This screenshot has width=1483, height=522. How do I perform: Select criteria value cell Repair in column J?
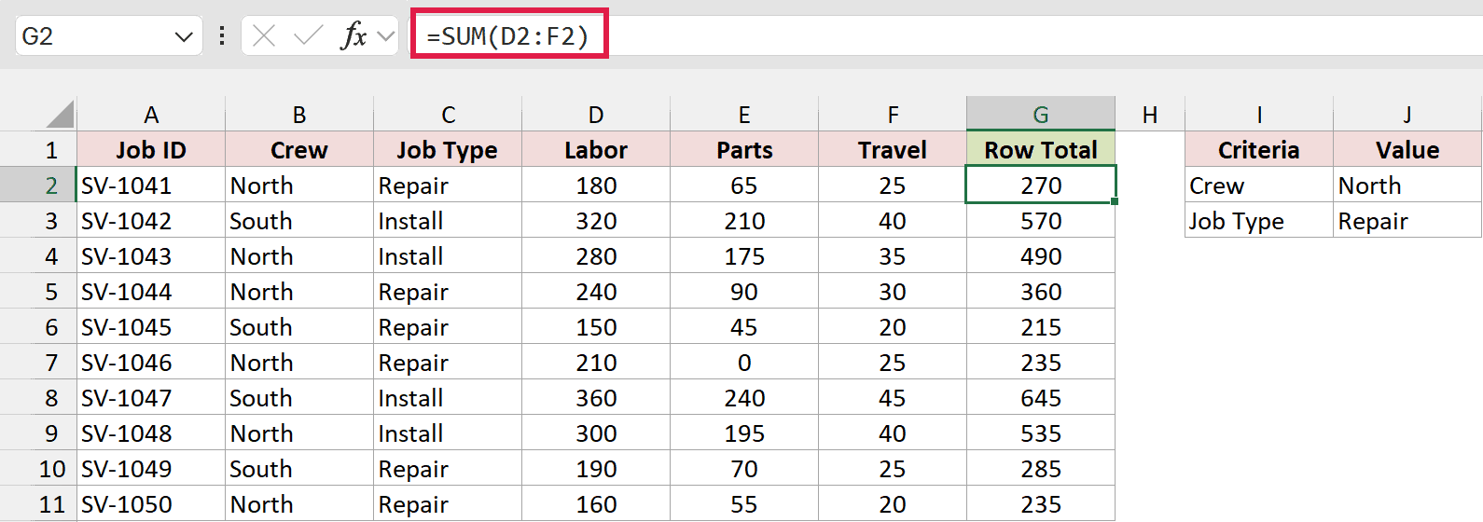click(x=1407, y=220)
